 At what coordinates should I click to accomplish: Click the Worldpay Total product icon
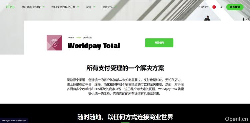pos(54,43)
